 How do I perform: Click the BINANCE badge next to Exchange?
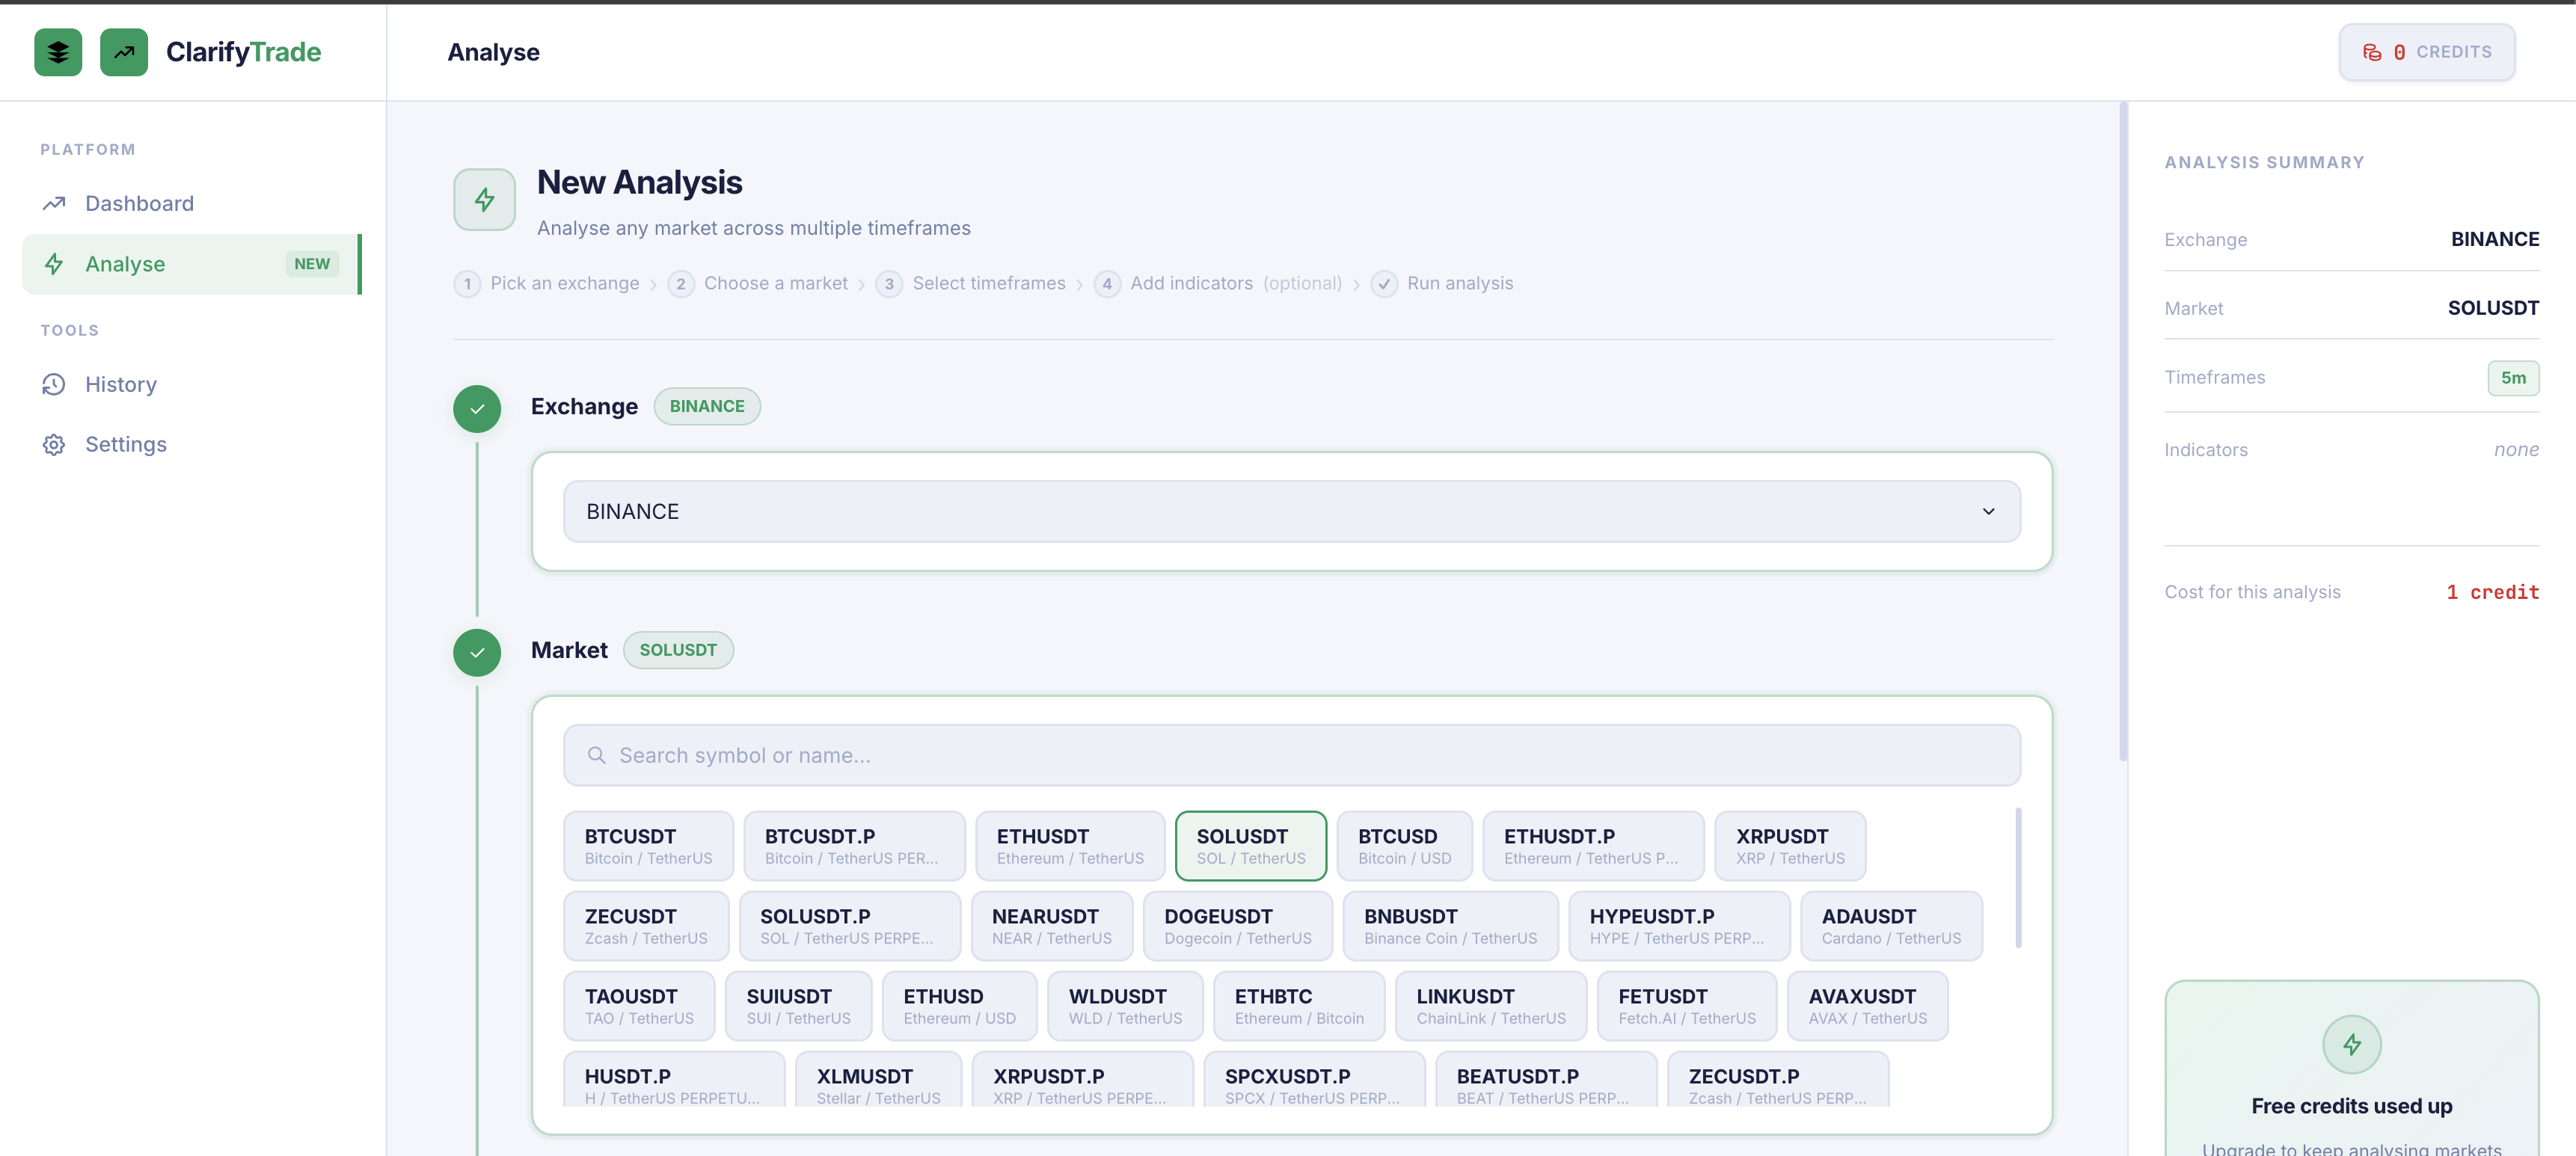pyautogui.click(x=707, y=407)
